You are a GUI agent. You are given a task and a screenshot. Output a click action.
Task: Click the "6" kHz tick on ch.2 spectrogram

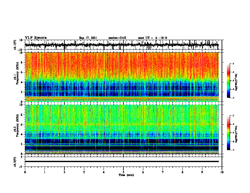pyautogui.click(x=22, y=125)
